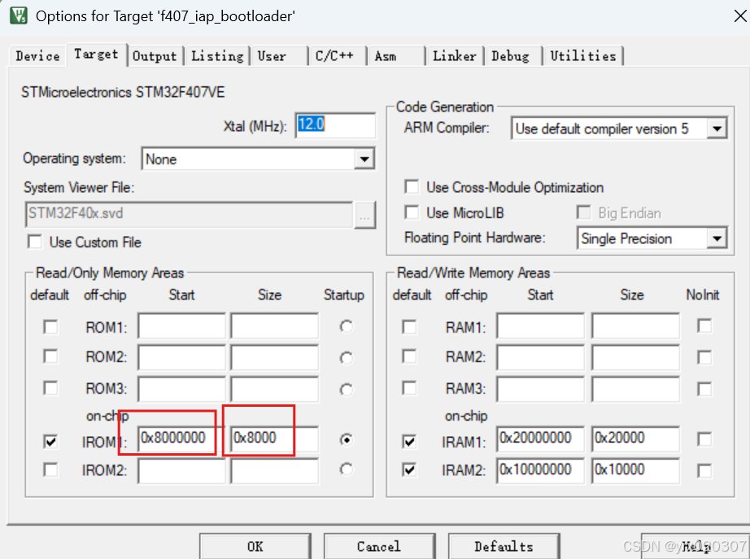Click the Target tab
Image resolution: width=750 pixels, height=559 pixels.
tap(96, 55)
